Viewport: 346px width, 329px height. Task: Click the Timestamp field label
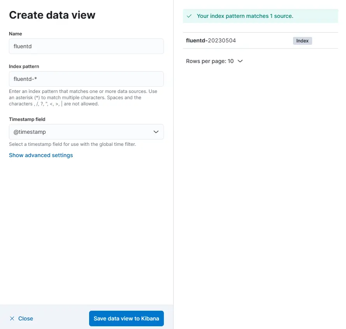tap(27, 119)
